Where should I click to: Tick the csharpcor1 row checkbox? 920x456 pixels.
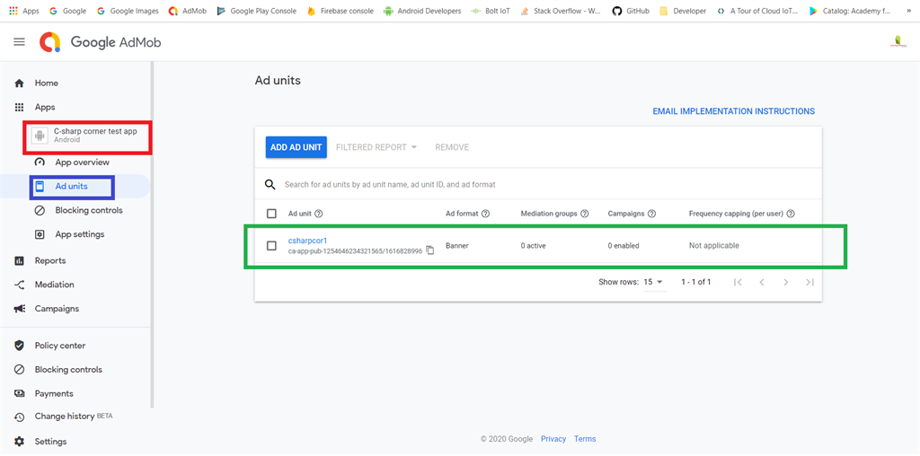pos(271,246)
